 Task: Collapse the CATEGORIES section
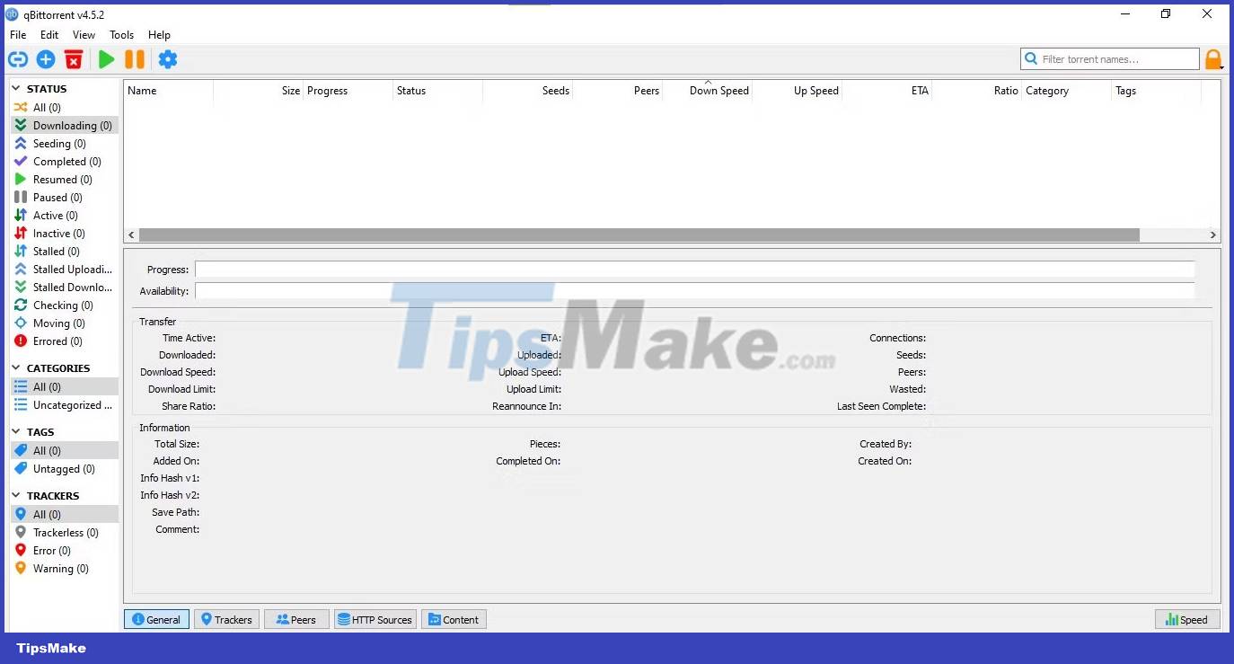tap(17, 368)
